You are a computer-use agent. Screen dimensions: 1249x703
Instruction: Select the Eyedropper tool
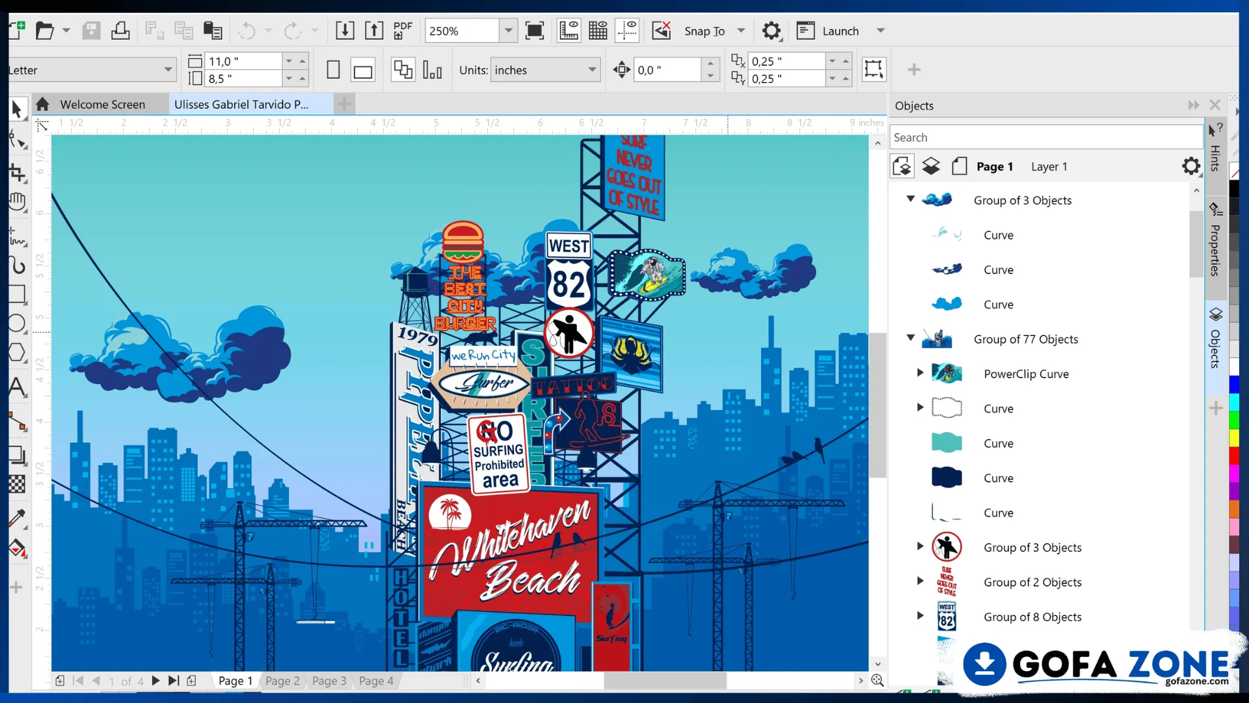[18, 518]
